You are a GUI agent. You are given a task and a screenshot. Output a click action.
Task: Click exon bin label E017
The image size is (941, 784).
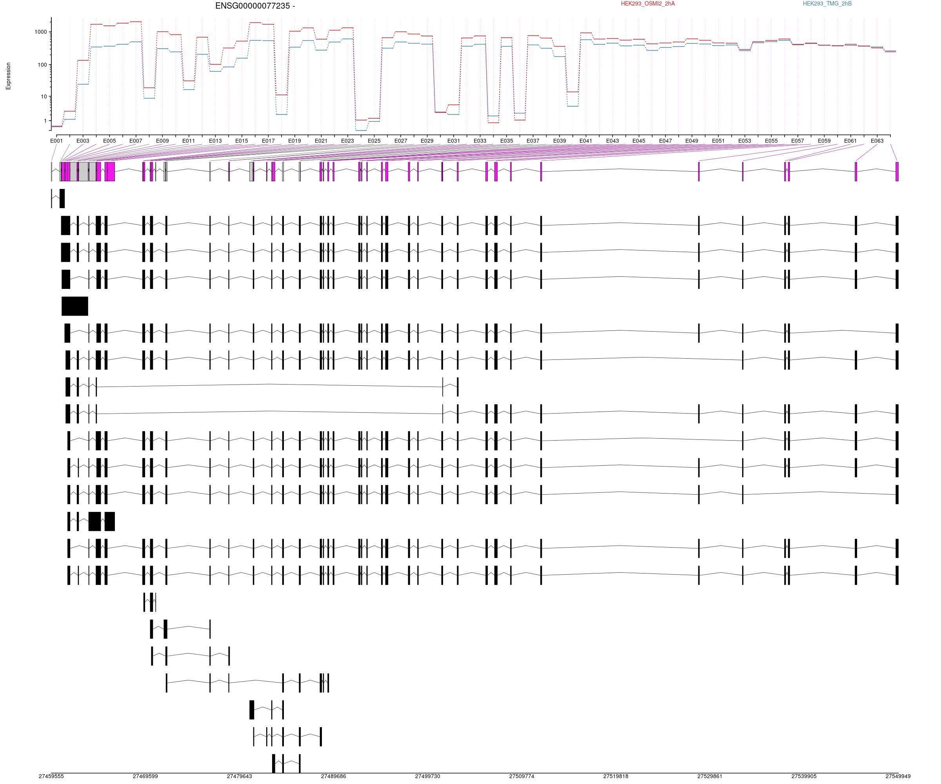(268, 141)
